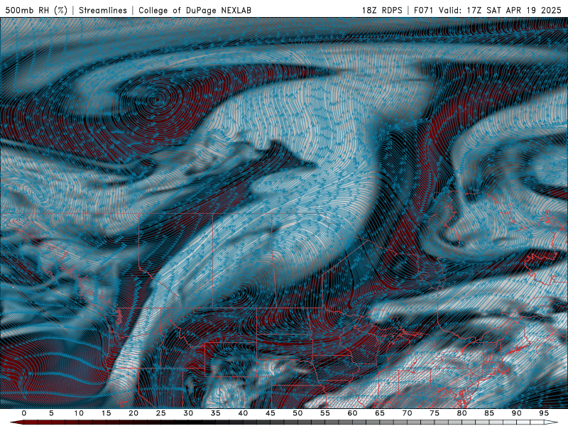Click the '35' value on the colorbar scale
Screen dimensions: 568x426
pyautogui.click(x=216, y=413)
